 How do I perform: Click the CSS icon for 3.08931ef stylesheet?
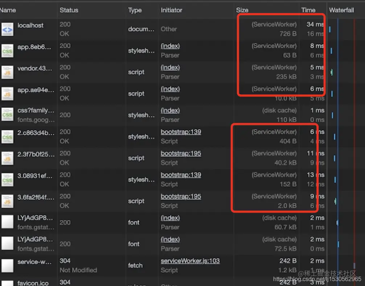tap(7, 180)
